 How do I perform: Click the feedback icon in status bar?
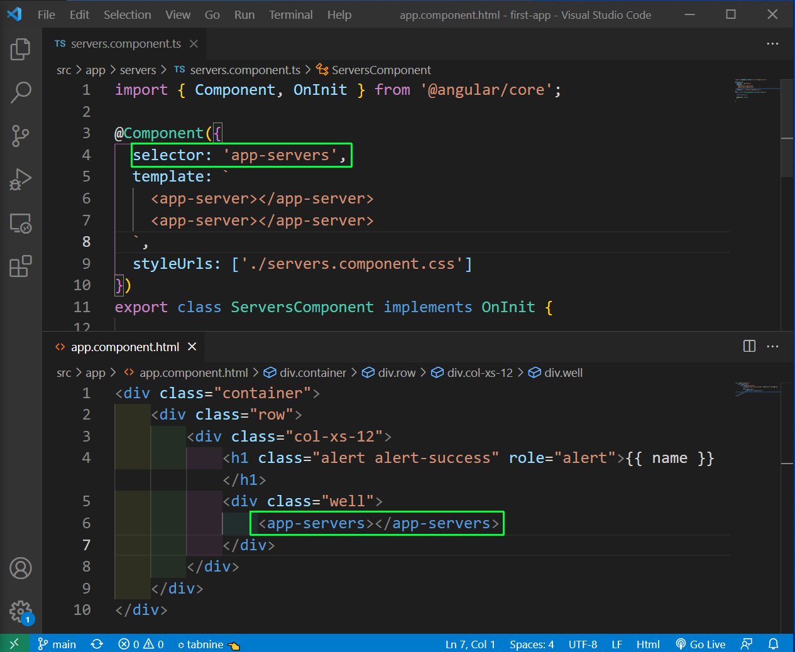pos(747,644)
